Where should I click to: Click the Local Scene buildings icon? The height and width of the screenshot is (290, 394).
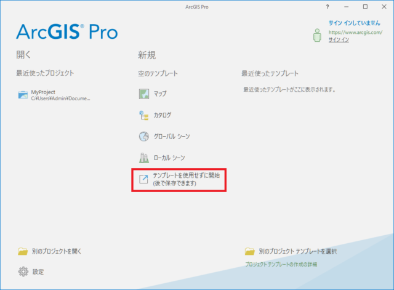point(143,158)
